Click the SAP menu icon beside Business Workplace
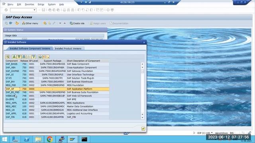Viewport: 255px width, 143px height. [x=11, y=23]
